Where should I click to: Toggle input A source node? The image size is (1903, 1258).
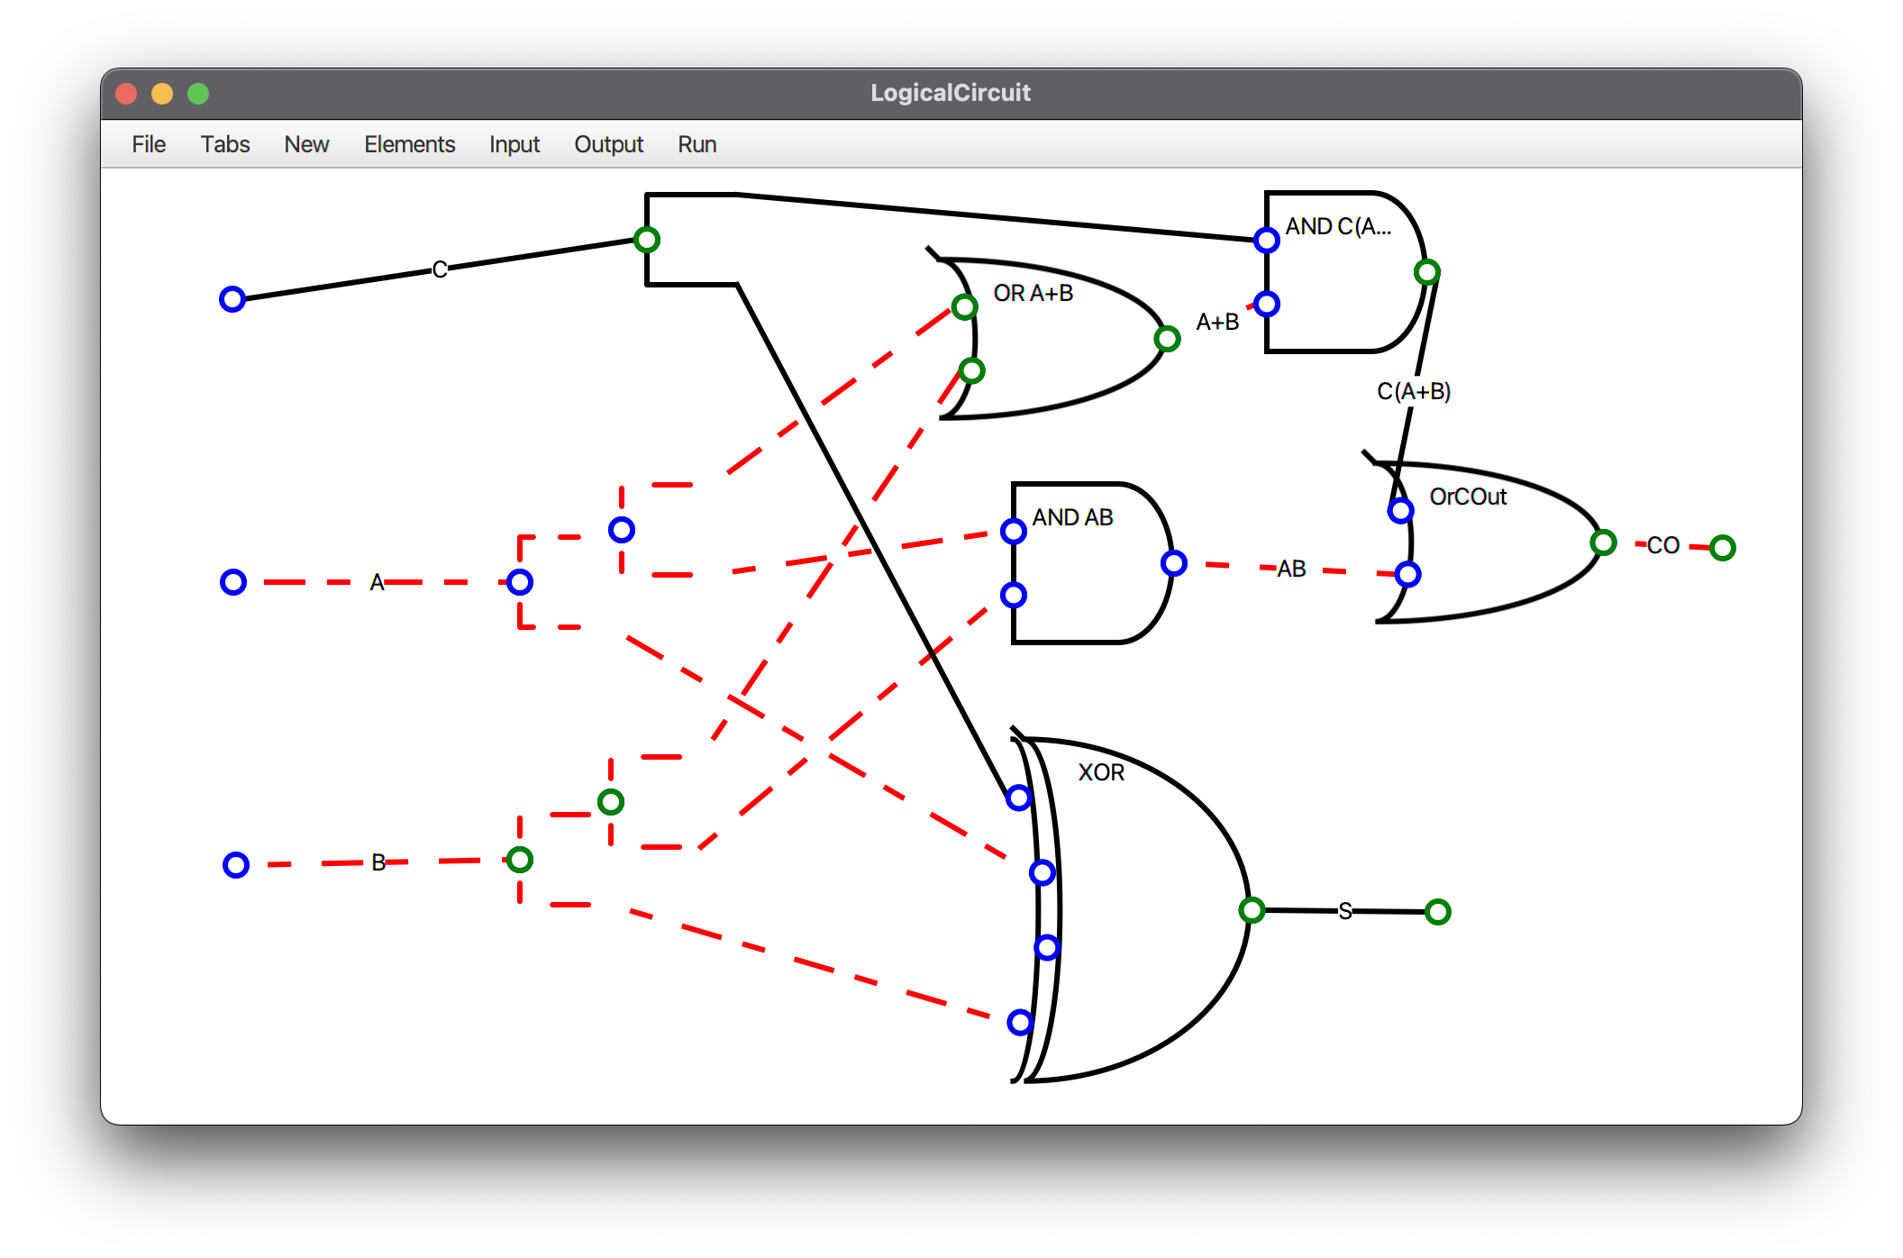[233, 582]
